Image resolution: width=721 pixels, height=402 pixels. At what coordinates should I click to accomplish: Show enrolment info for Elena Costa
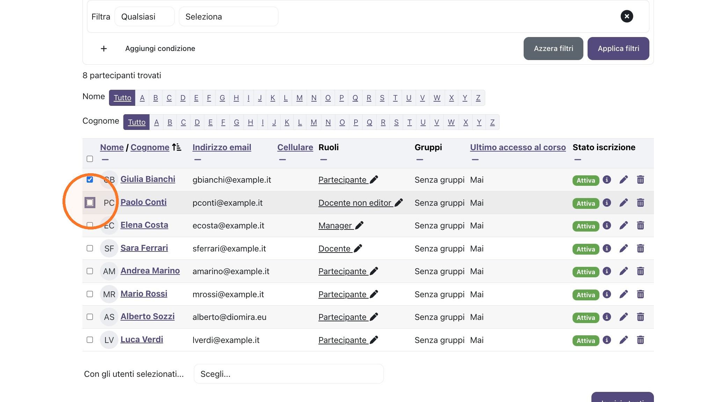point(607,225)
